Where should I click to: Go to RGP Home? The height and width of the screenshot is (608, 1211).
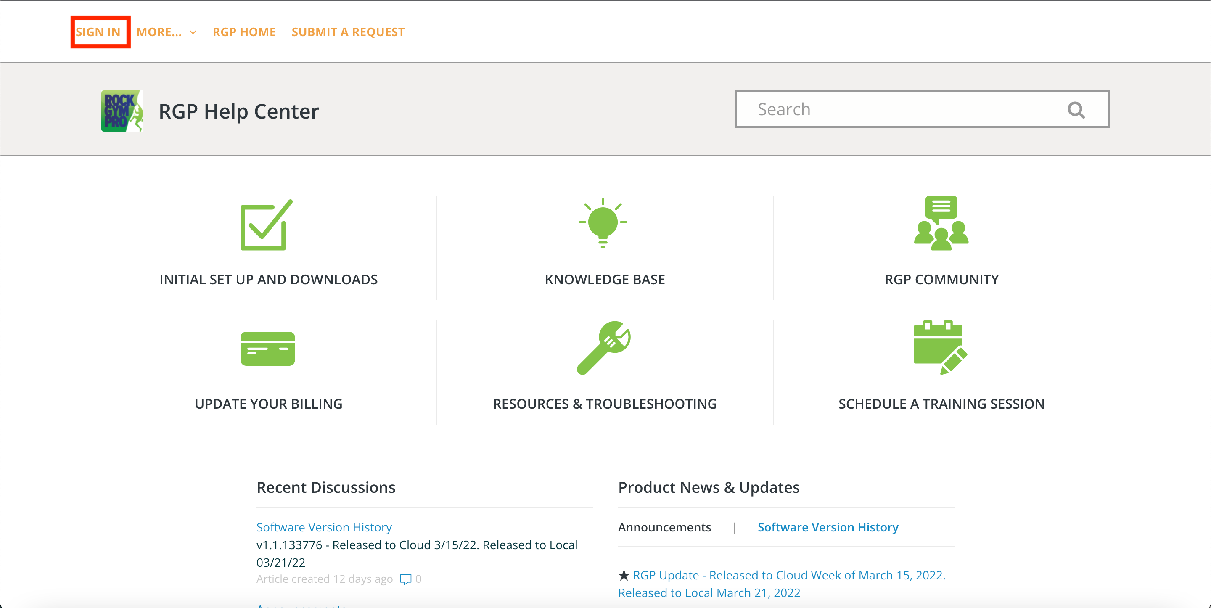pyautogui.click(x=244, y=32)
